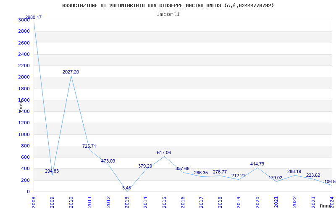The width and height of the screenshot is (336, 210).
Task: Select the 2019 year tick on x-axis
Action: tap(239, 202)
